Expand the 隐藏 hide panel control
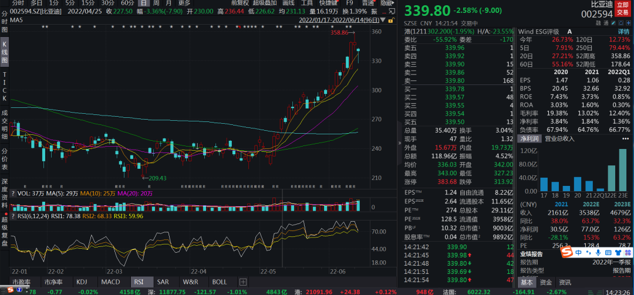The image size is (634, 295). pyautogui.click(x=387, y=3)
